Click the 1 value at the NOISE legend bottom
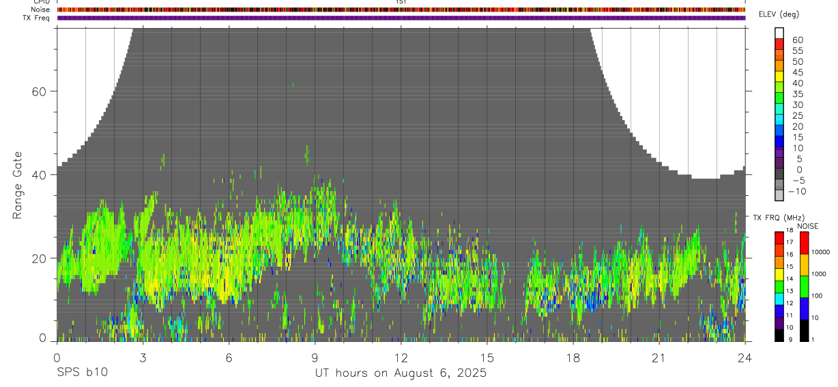The height and width of the screenshot is (387, 838). point(813,340)
